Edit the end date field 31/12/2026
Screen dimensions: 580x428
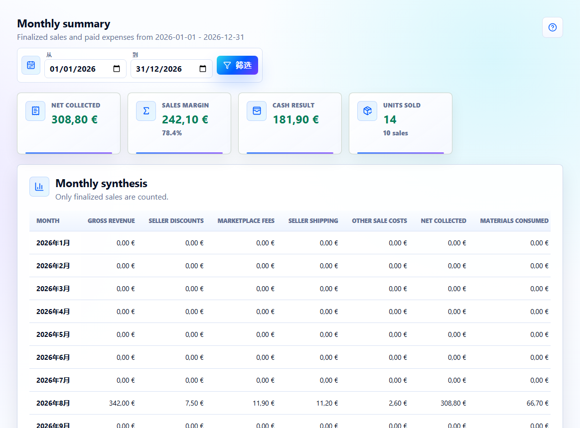point(171,69)
